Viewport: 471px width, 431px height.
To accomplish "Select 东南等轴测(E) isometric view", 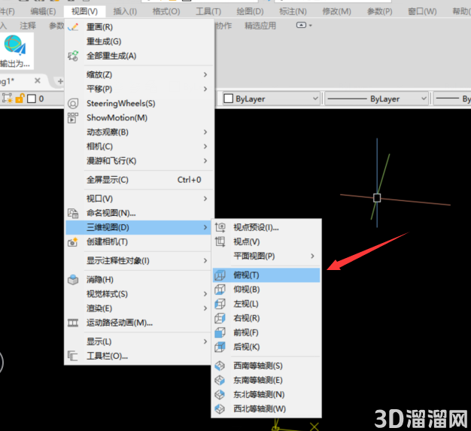I will [266, 381].
